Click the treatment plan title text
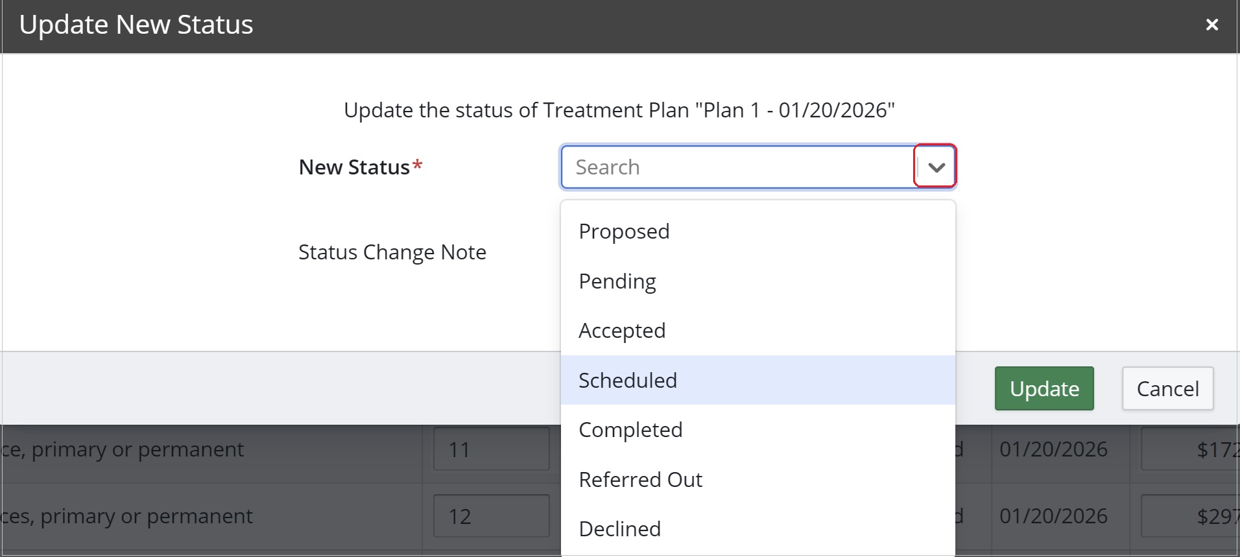This screenshot has width=1240, height=557. [x=619, y=110]
